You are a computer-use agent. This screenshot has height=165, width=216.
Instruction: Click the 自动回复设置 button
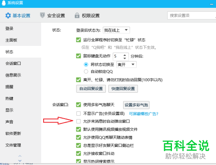point(91,89)
